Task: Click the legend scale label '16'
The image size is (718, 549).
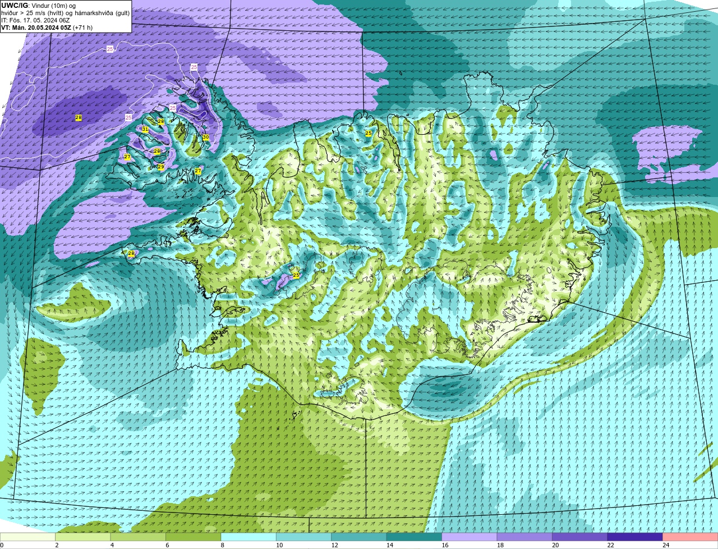Action: point(445,545)
